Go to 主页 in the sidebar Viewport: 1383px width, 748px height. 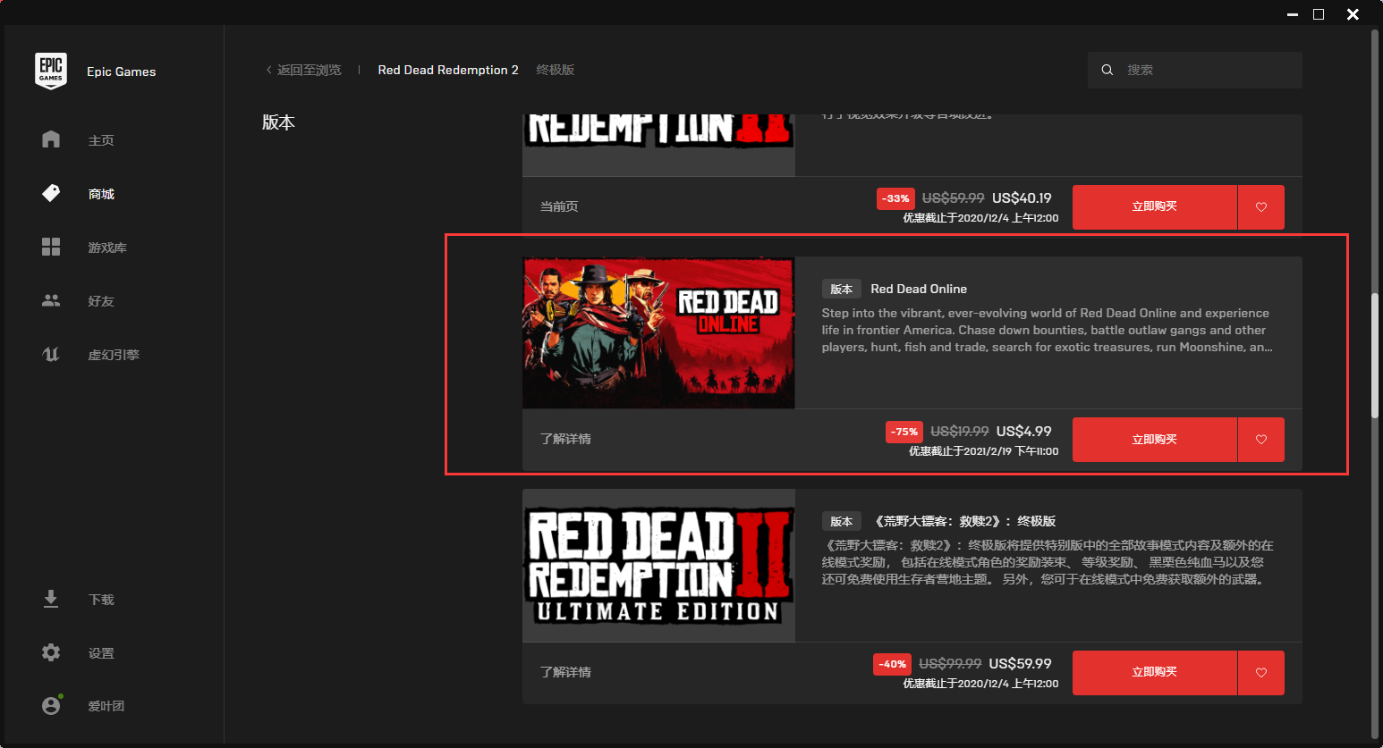101,140
